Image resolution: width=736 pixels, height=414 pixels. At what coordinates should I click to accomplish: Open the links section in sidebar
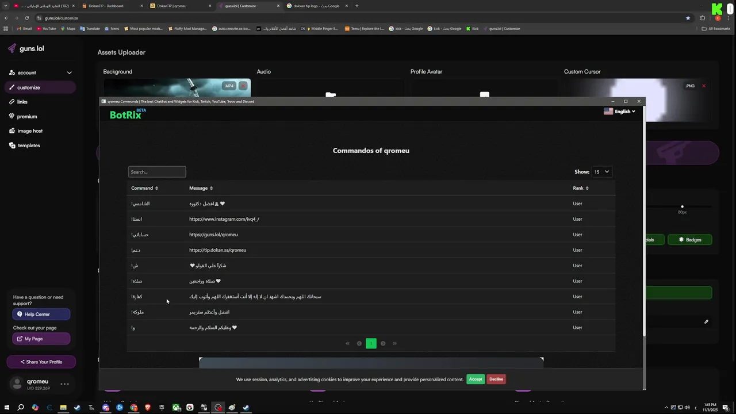pyautogui.click(x=22, y=102)
